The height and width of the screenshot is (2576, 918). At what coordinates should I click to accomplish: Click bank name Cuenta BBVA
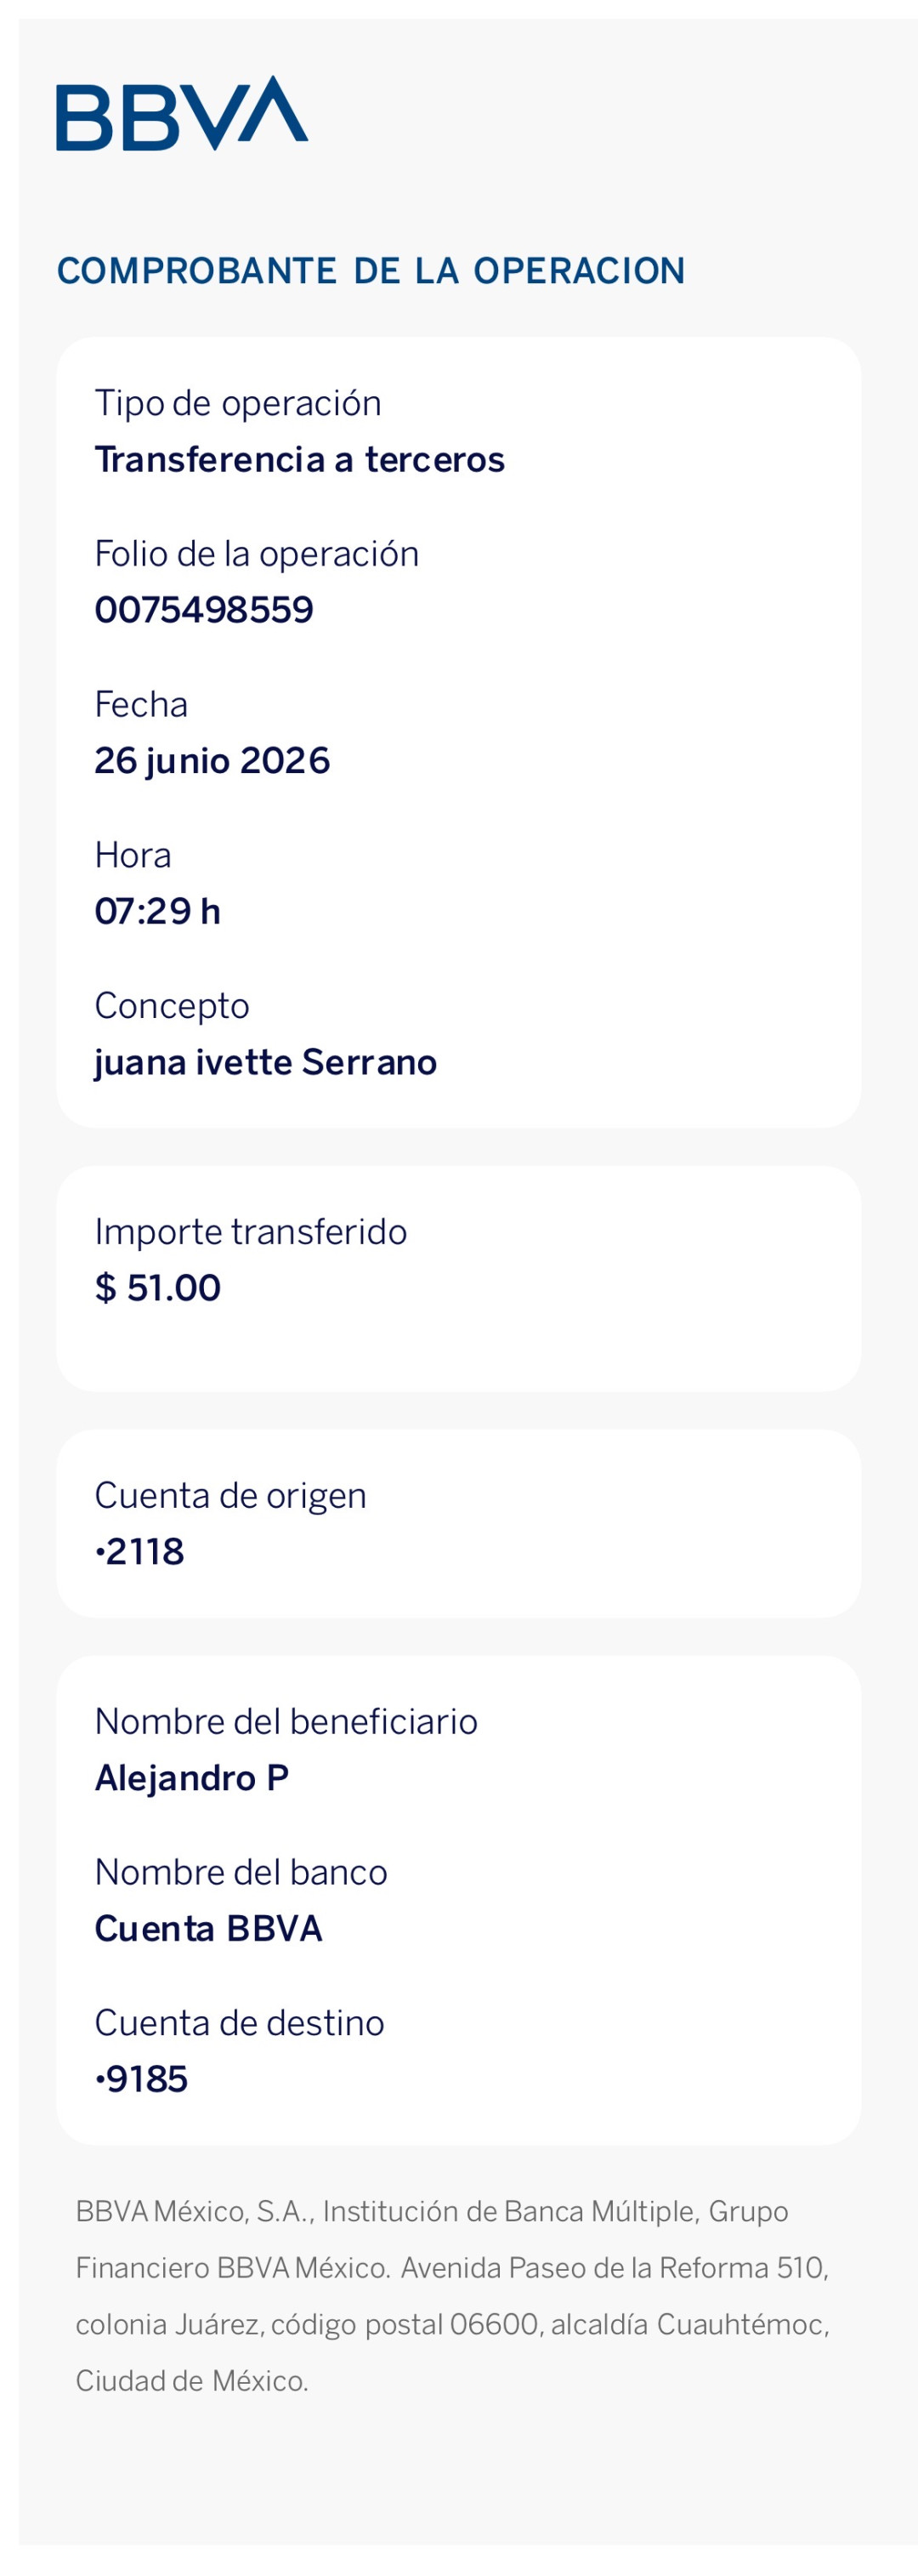pyautogui.click(x=209, y=1929)
